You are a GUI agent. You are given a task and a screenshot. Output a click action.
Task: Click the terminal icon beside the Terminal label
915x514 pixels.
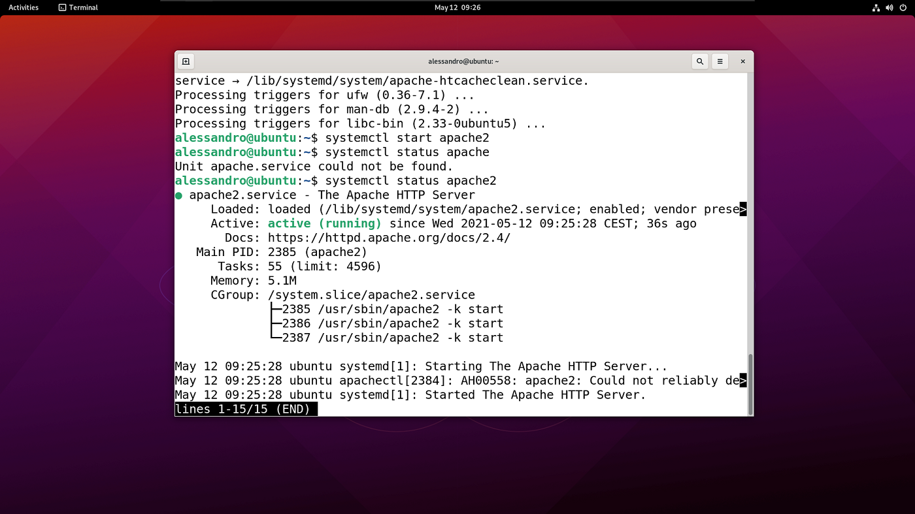61,7
